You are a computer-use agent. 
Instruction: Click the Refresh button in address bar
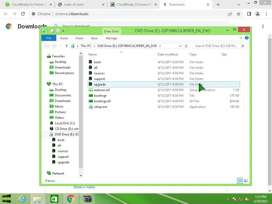coord(186,46)
